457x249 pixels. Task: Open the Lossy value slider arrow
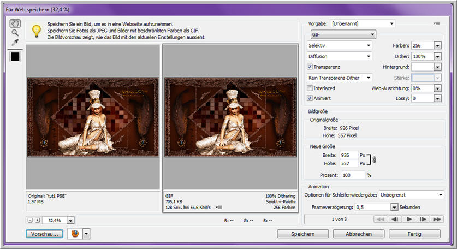437,98
